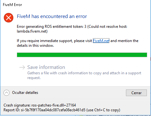Click the red error X icon
Screen dimensions: 151x116
9,18
